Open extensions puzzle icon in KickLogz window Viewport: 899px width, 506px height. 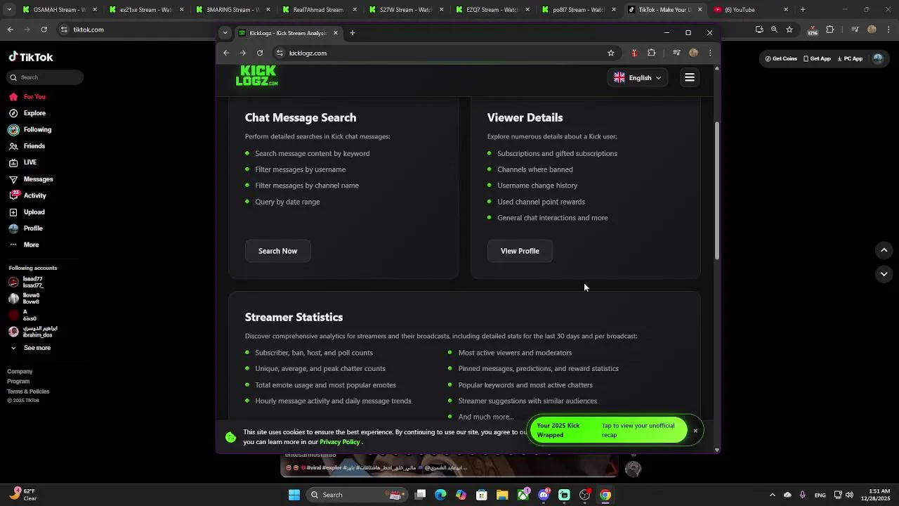tap(652, 53)
